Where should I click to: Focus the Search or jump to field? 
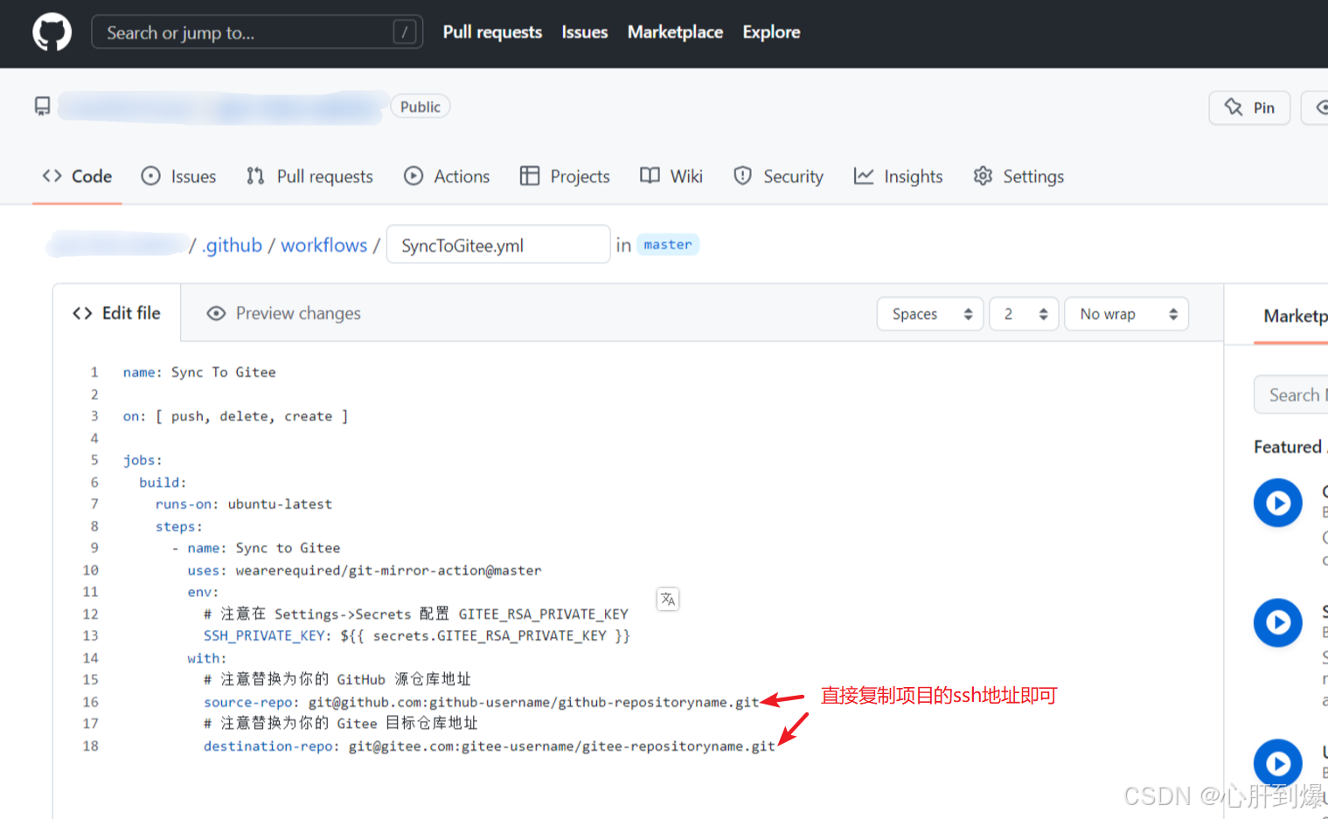[x=257, y=32]
